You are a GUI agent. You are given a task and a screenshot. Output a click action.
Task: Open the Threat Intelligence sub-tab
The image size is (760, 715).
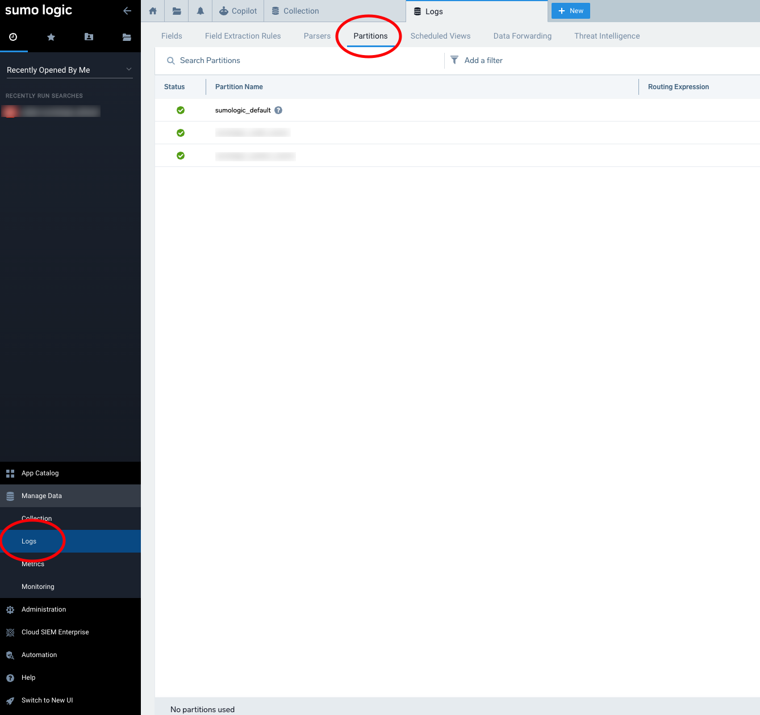(607, 36)
